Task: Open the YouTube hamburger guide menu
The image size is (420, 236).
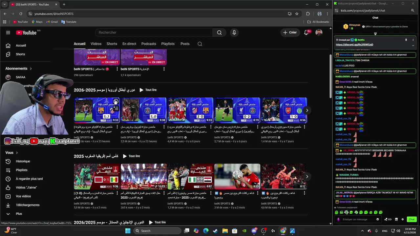Action: pyautogui.click(x=8, y=32)
